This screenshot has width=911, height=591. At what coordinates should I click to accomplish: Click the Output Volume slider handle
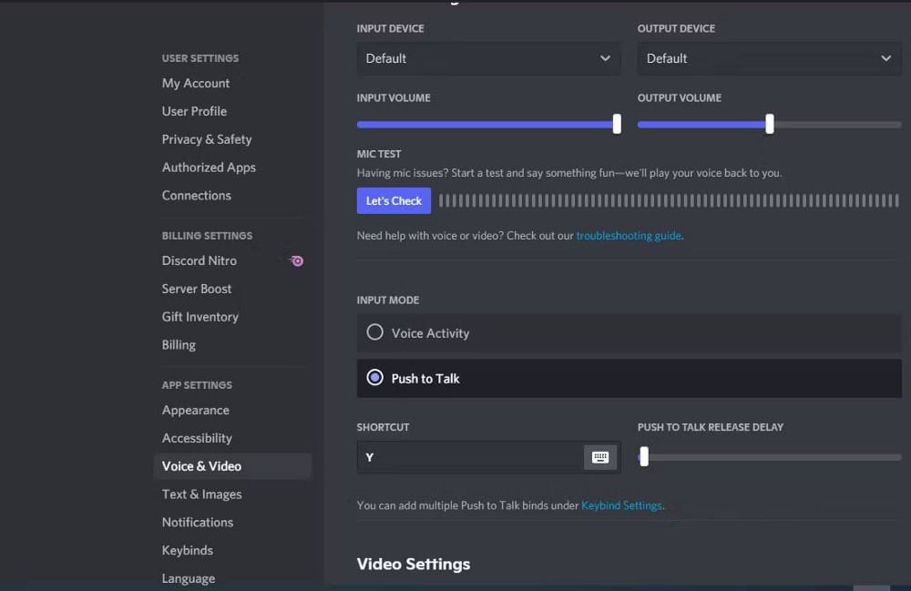coord(769,123)
